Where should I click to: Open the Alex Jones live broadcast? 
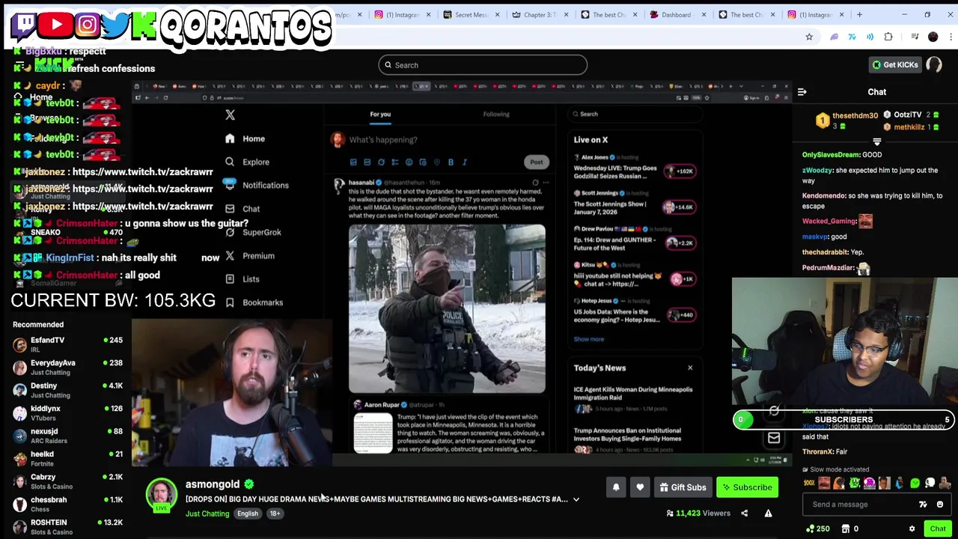[635, 171]
